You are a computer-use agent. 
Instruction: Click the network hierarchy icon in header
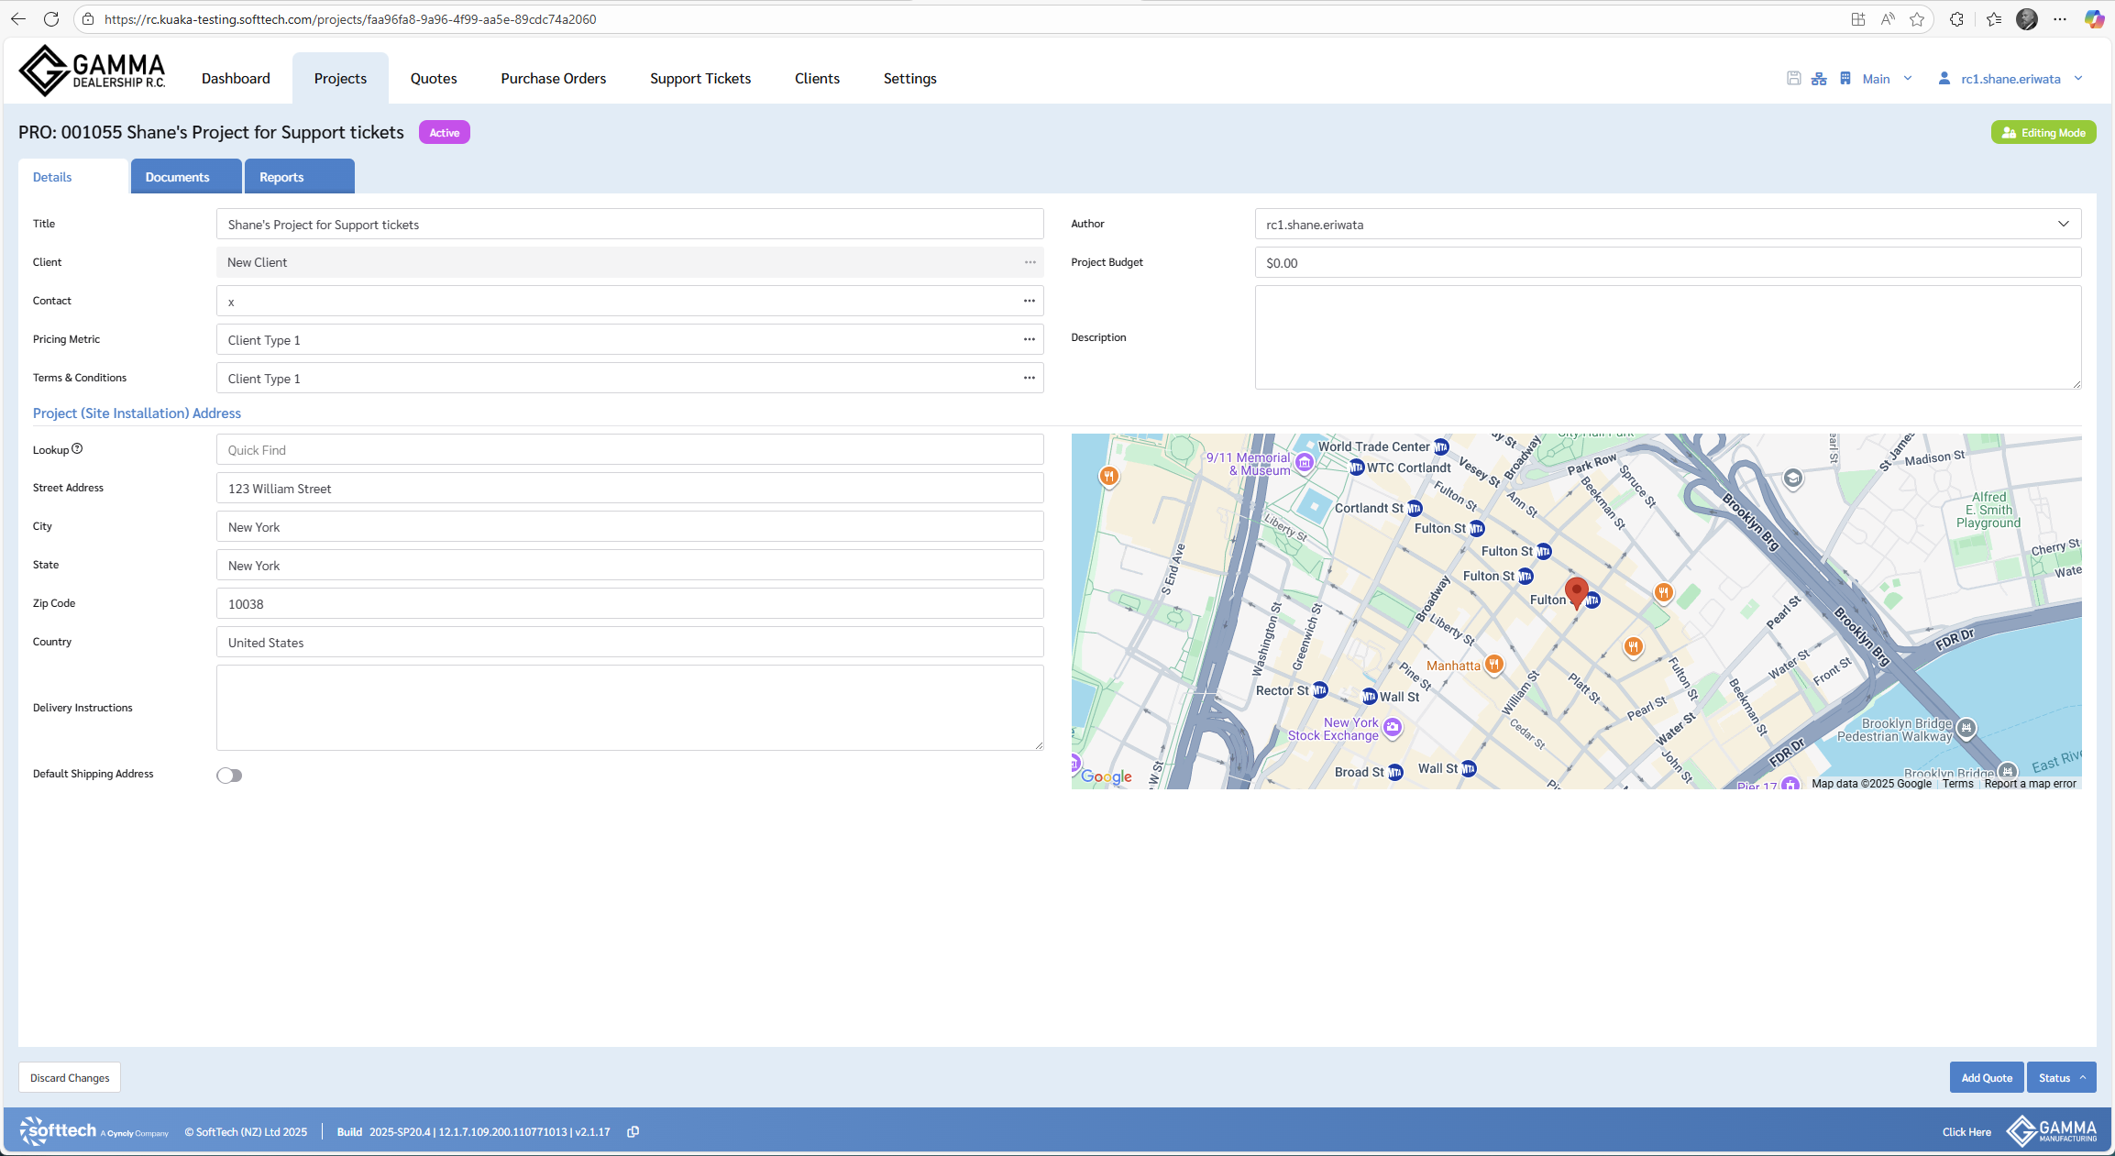[x=1819, y=79]
